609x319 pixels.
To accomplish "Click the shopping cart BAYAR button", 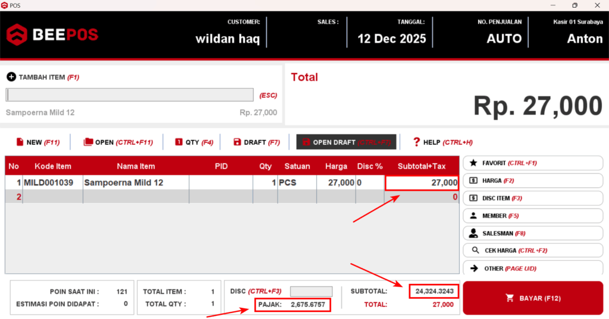I will point(532,298).
